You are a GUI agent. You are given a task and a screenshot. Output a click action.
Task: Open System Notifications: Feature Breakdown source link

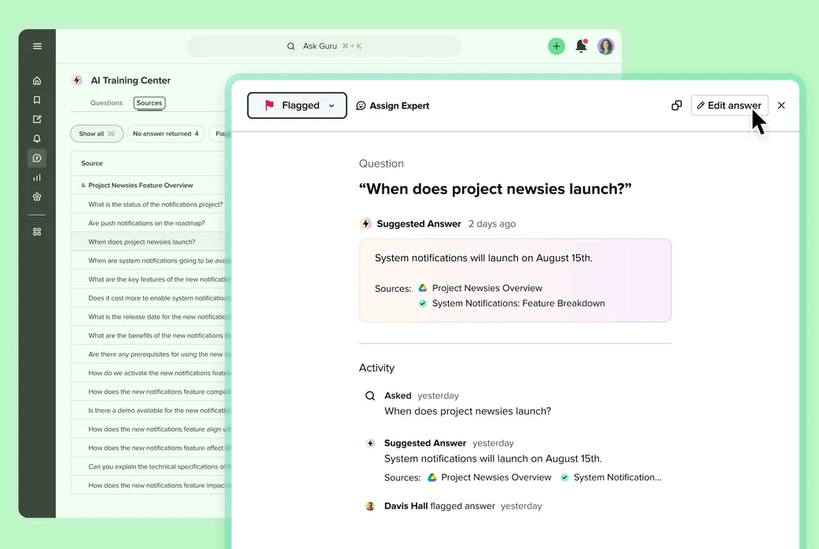coord(512,304)
